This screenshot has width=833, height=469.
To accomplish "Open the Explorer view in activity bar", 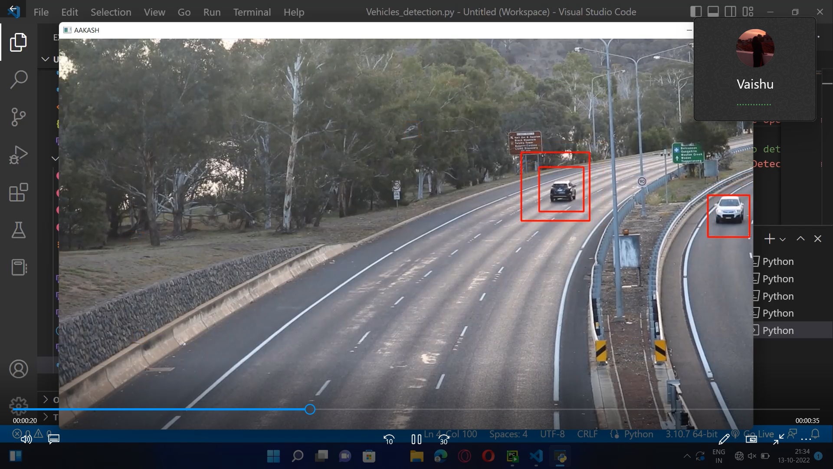I will click(x=18, y=42).
